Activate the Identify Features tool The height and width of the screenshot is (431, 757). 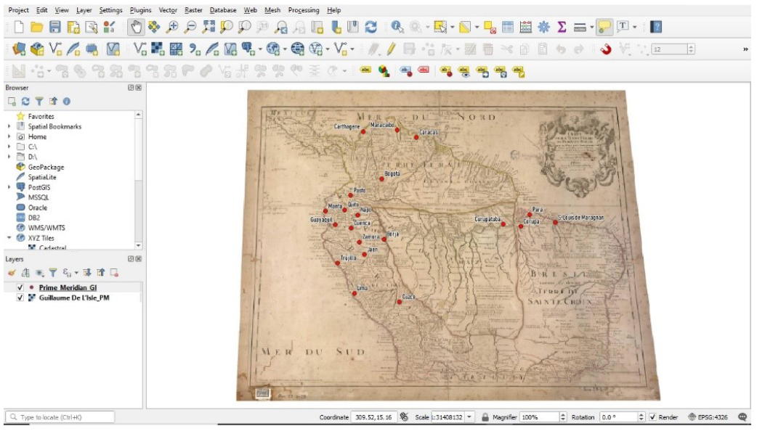(397, 27)
